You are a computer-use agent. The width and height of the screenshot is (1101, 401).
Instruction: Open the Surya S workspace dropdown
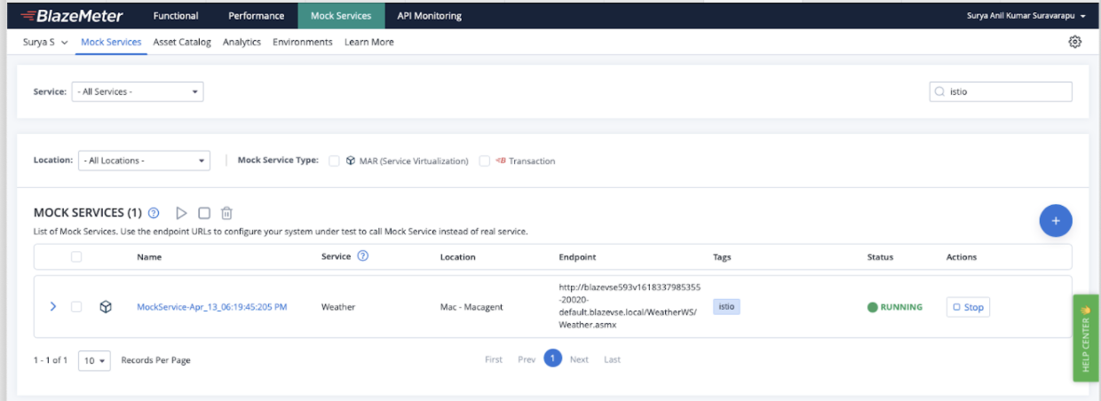tap(45, 42)
